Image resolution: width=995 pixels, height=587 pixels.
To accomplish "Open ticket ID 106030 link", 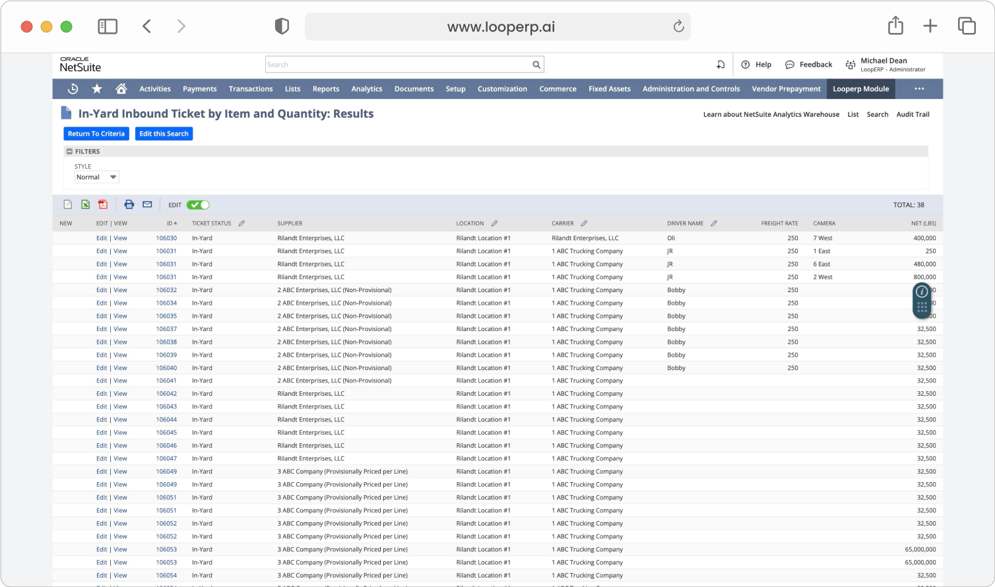I will pyautogui.click(x=166, y=238).
